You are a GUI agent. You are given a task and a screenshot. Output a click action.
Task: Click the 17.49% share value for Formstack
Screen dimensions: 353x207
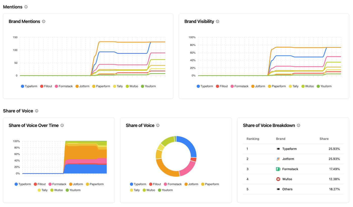pyautogui.click(x=335, y=169)
